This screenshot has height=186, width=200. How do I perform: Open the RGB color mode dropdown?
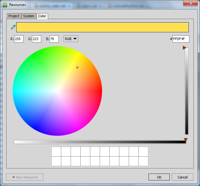(x=71, y=39)
